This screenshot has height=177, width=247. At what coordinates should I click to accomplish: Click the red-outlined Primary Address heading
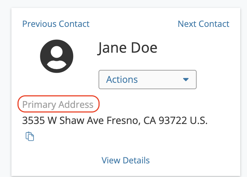click(x=58, y=104)
